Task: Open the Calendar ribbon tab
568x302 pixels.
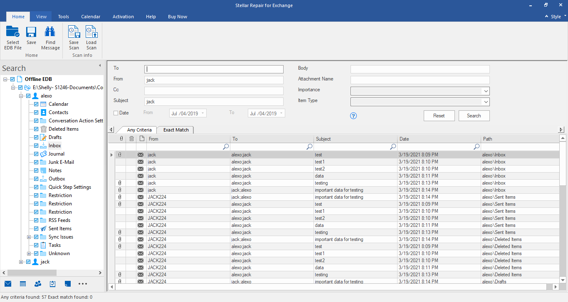Action: [91, 17]
